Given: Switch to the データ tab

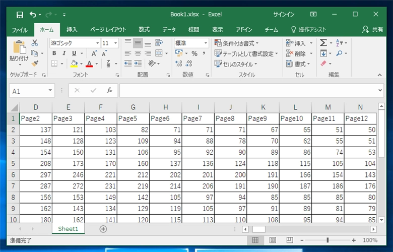Looking at the screenshot, I should [169, 30].
